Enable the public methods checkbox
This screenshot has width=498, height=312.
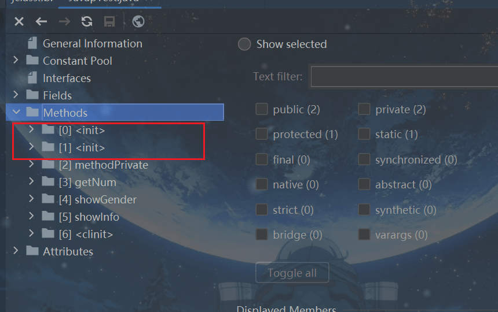[x=262, y=109]
